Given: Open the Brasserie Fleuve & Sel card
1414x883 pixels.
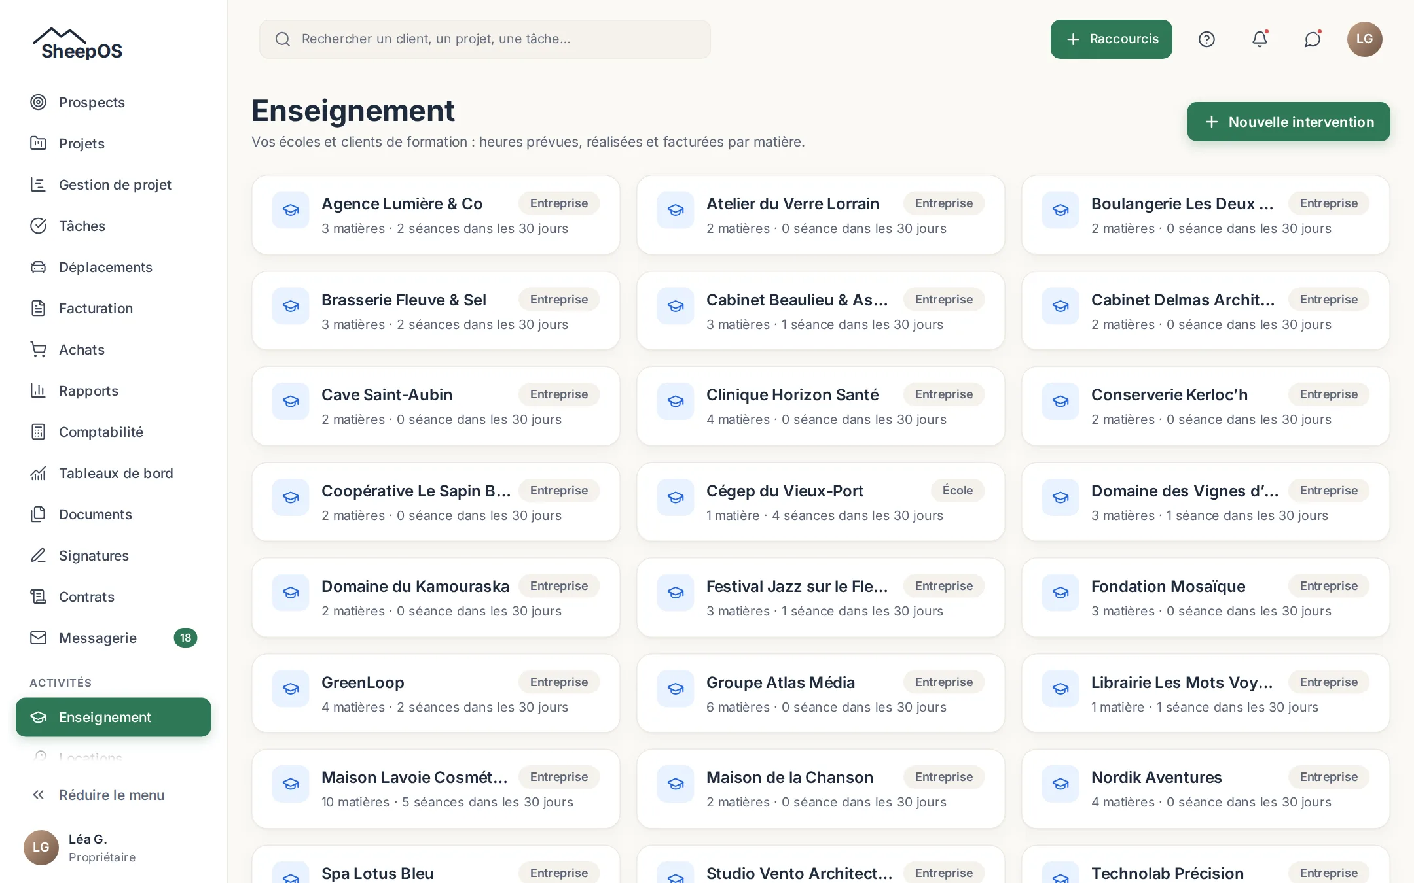Looking at the screenshot, I should (436, 311).
